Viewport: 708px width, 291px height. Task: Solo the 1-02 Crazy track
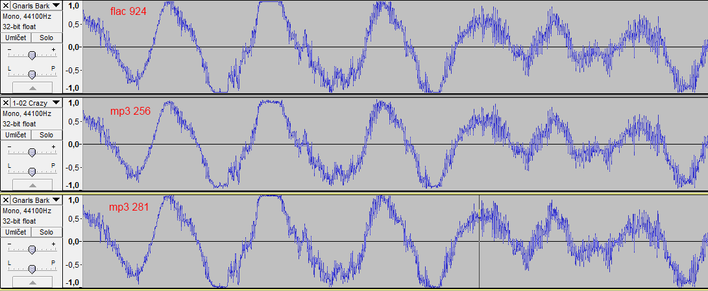tap(46, 135)
